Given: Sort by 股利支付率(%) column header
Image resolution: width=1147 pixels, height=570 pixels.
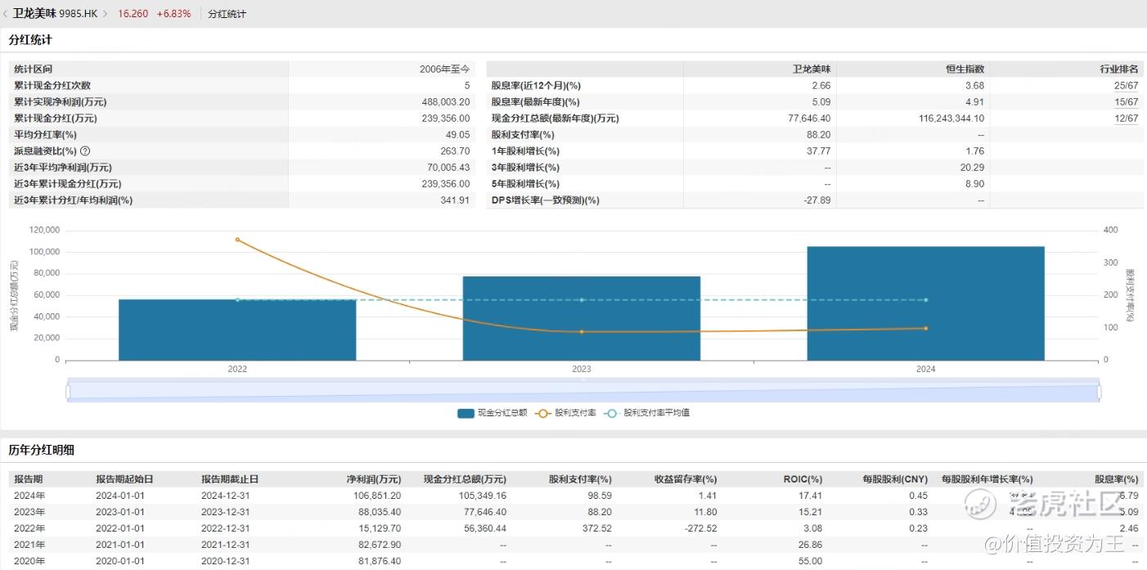Looking at the screenshot, I should click(580, 479).
